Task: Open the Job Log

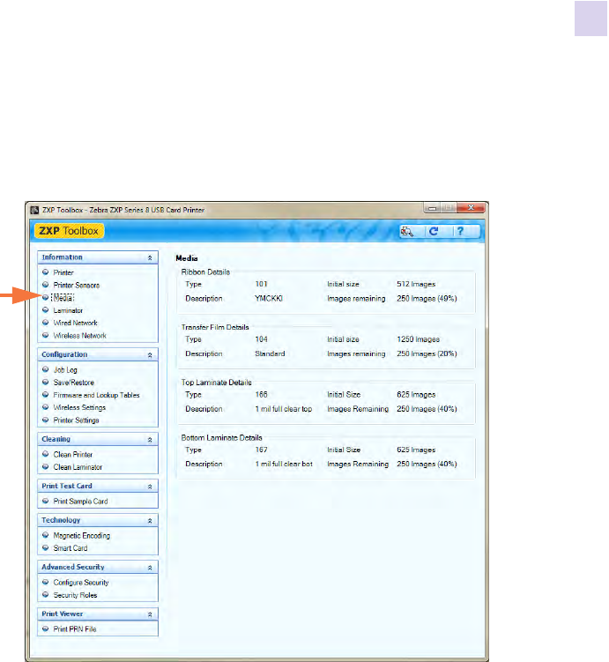Action: [x=65, y=370]
